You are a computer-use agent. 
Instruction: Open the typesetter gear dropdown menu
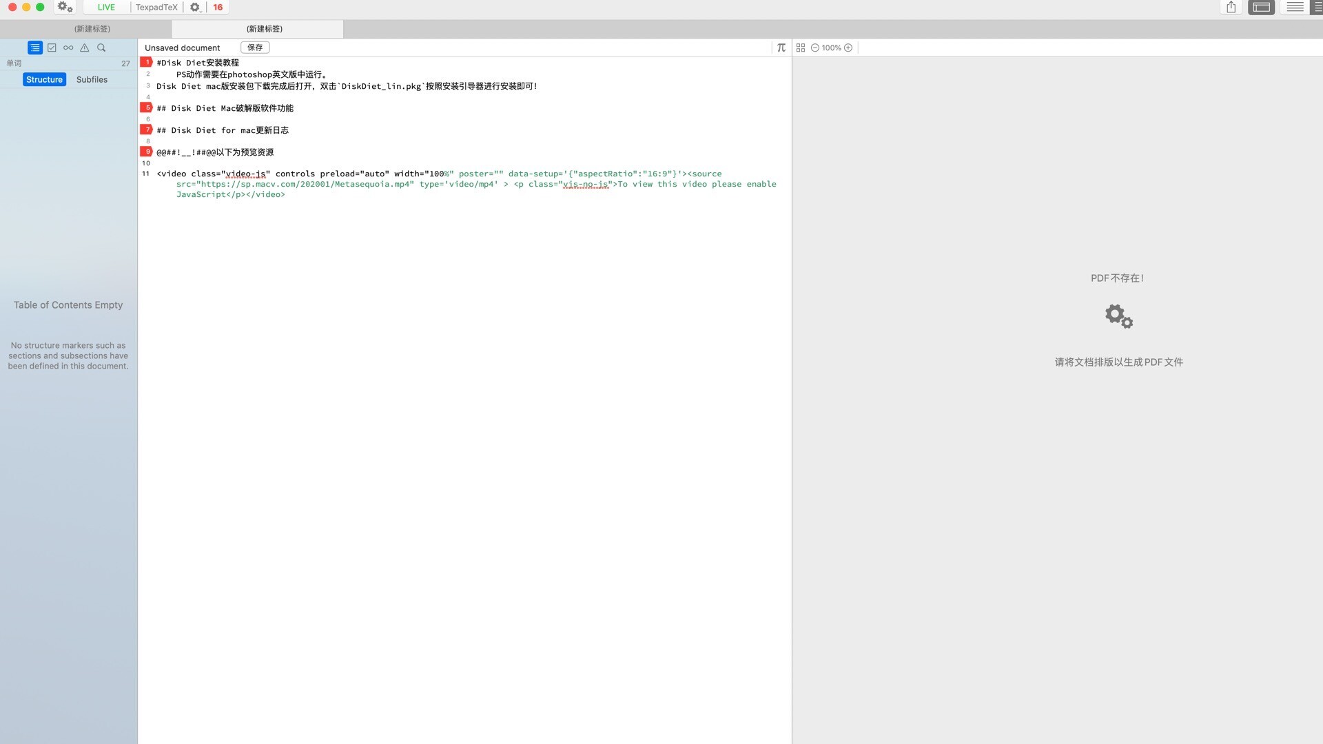click(x=195, y=7)
